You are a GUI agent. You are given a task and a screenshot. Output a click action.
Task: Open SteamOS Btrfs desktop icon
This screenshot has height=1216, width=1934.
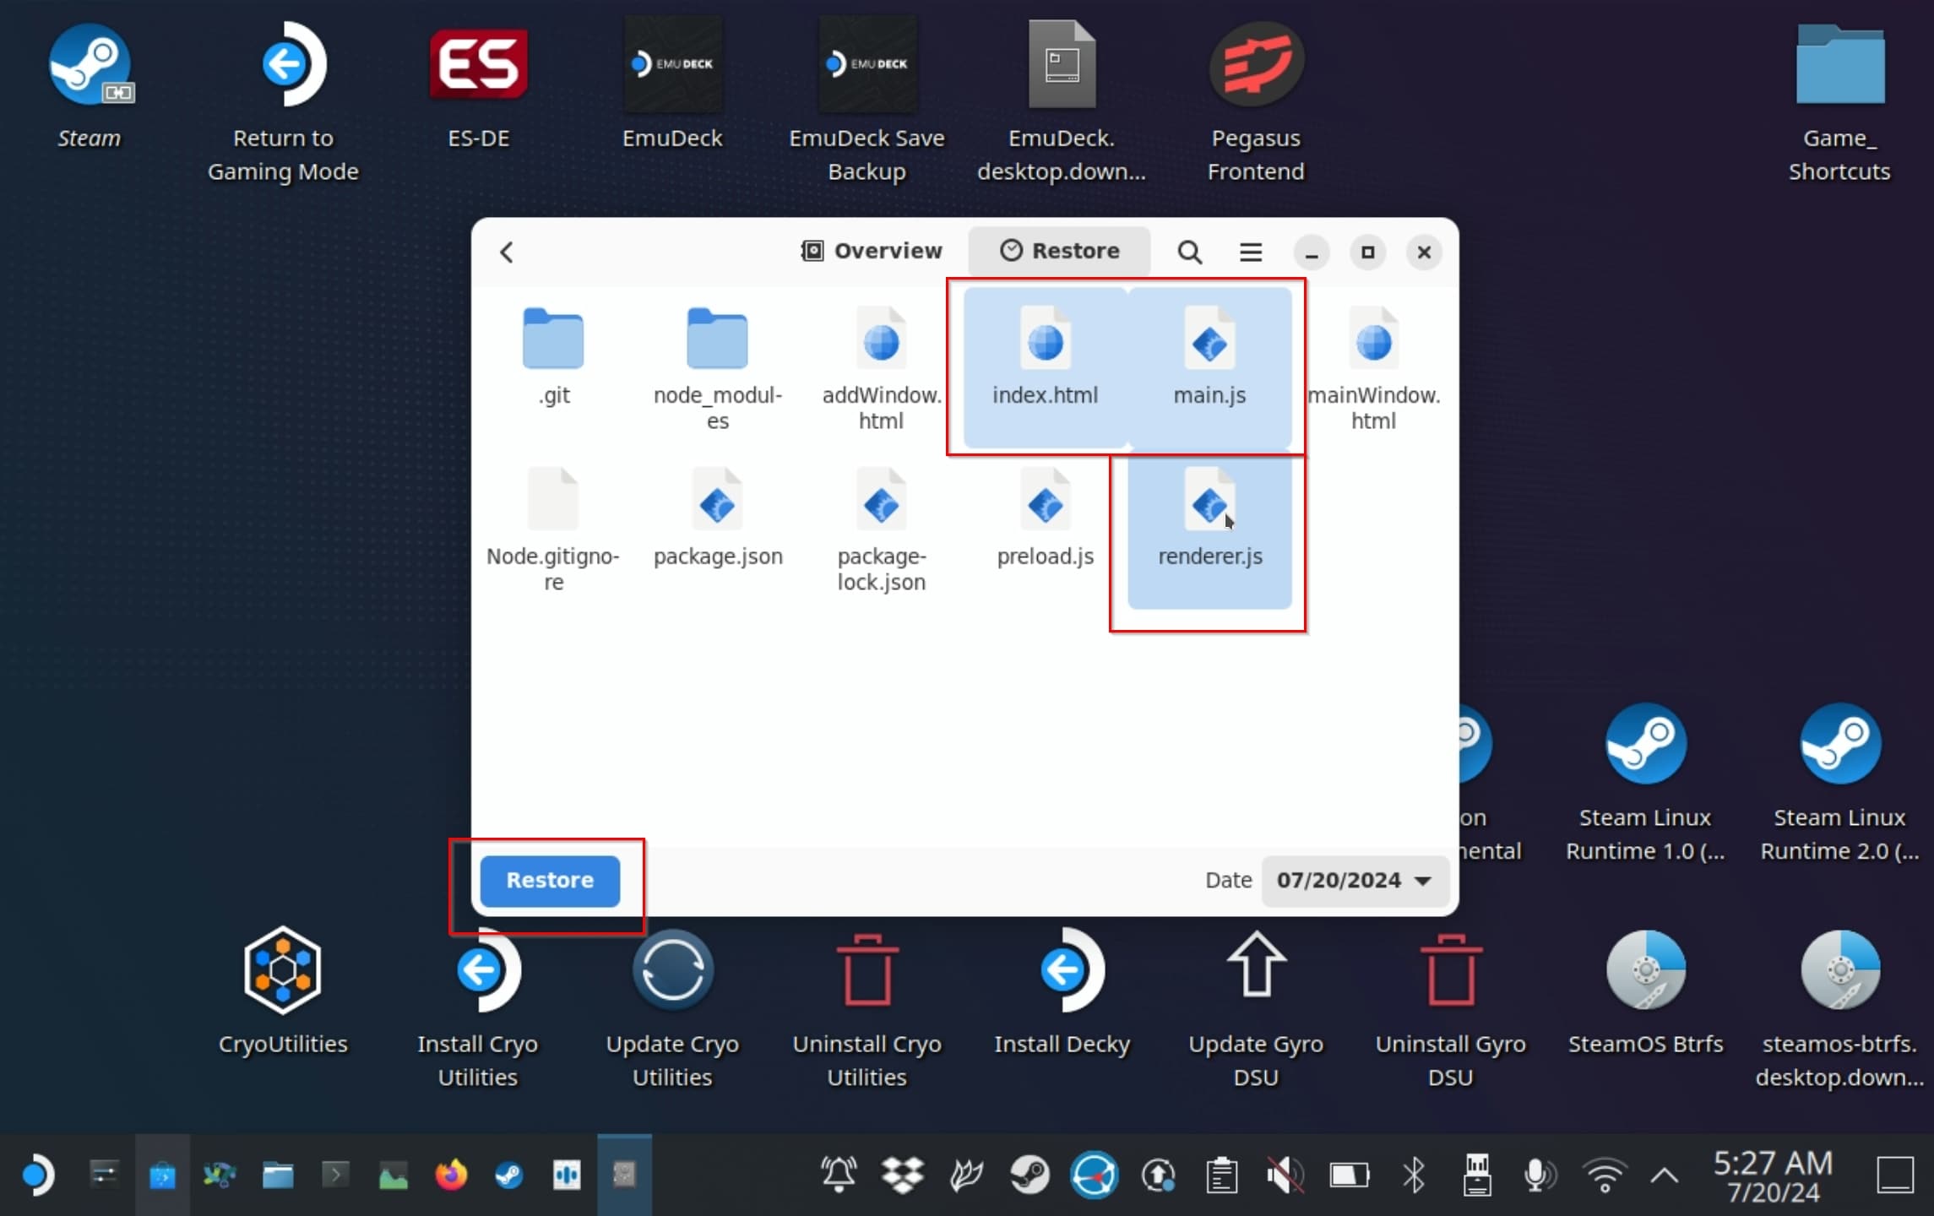pos(1645,992)
